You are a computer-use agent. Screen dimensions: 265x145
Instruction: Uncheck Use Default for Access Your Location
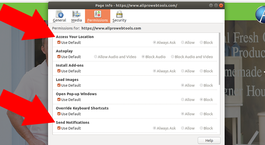tap(59, 42)
